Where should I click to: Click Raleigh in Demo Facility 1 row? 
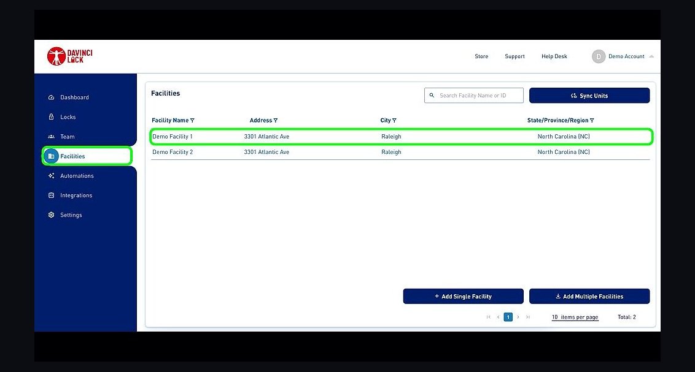pos(391,137)
